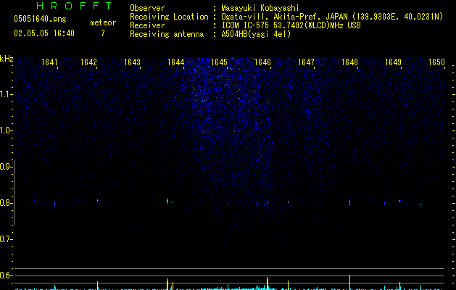Viewport: 456px width, 290px height.
Task: Click the meteor echo just before 1644
Action: click(167, 201)
